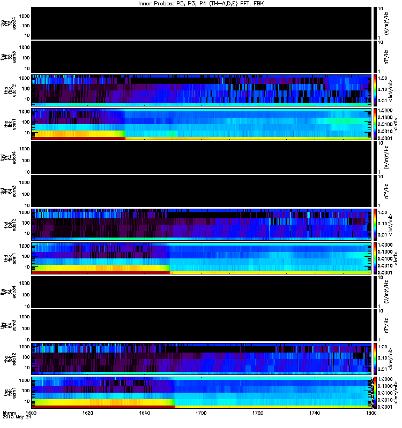Click the 'hhmm' axis unit label

point(9,412)
